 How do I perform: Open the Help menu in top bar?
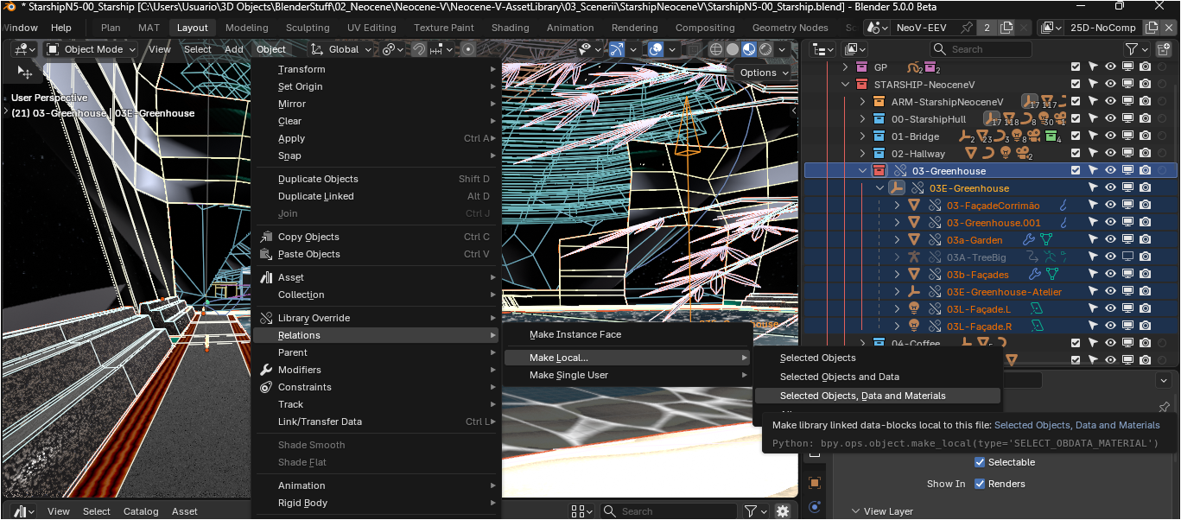[60, 28]
